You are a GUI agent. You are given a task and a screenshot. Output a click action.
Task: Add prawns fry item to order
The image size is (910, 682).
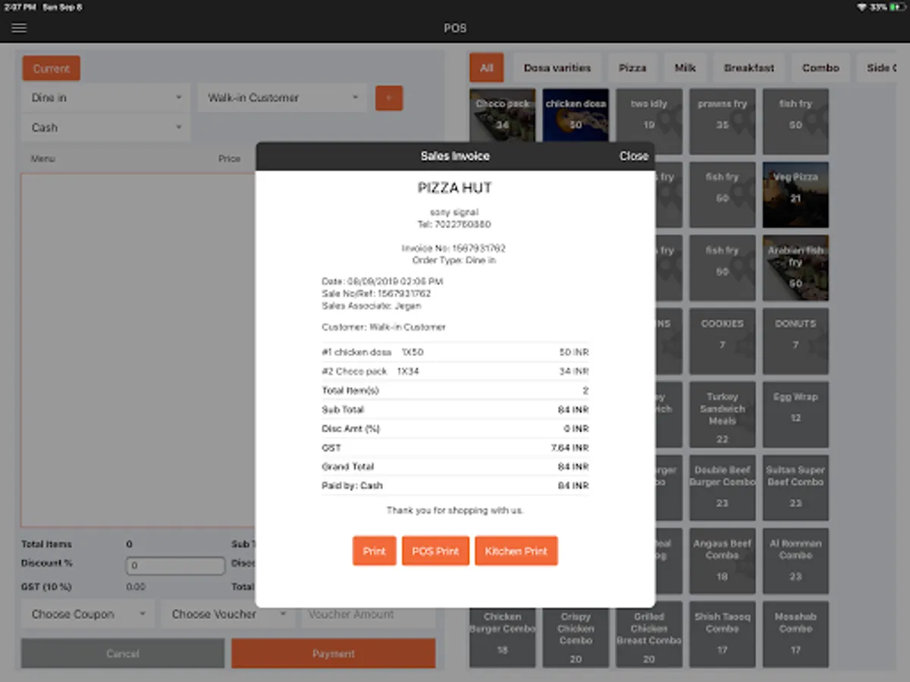(722, 121)
